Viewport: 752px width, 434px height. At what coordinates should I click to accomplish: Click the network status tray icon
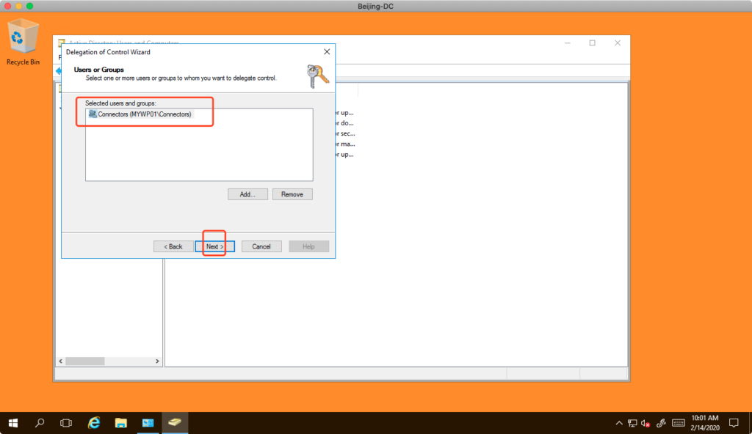[x=632, y=423]
